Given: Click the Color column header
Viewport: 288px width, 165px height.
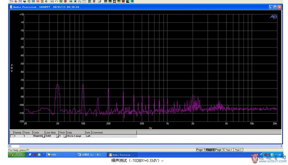Looking at the screenshot, I should pyautogui.click(x=38, y=132).
